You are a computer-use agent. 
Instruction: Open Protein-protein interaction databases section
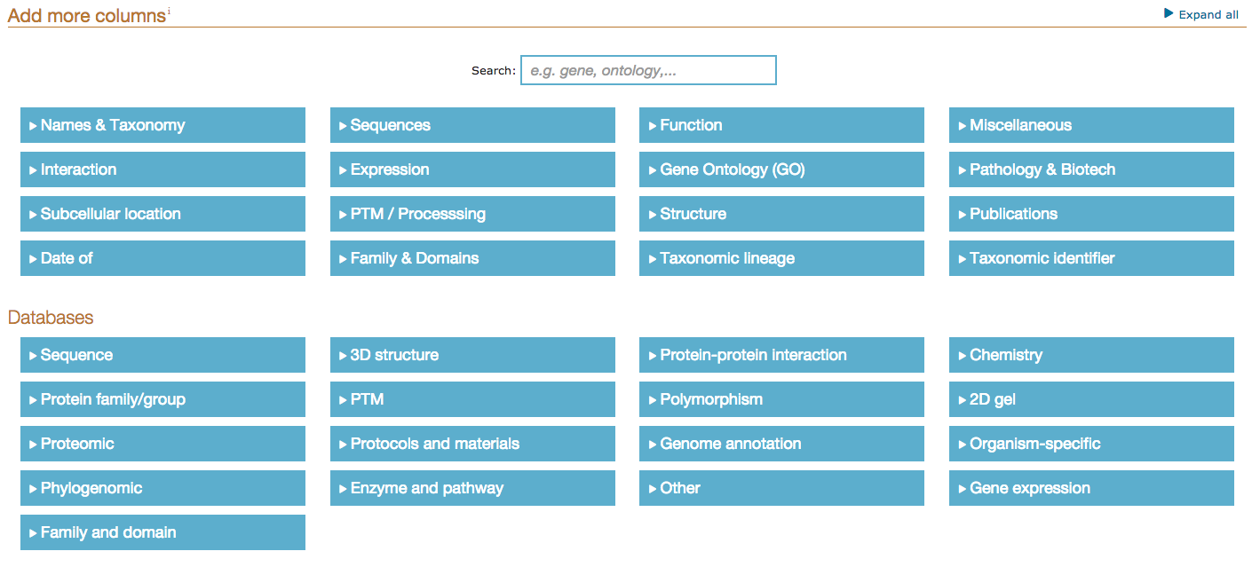point(781,355)
